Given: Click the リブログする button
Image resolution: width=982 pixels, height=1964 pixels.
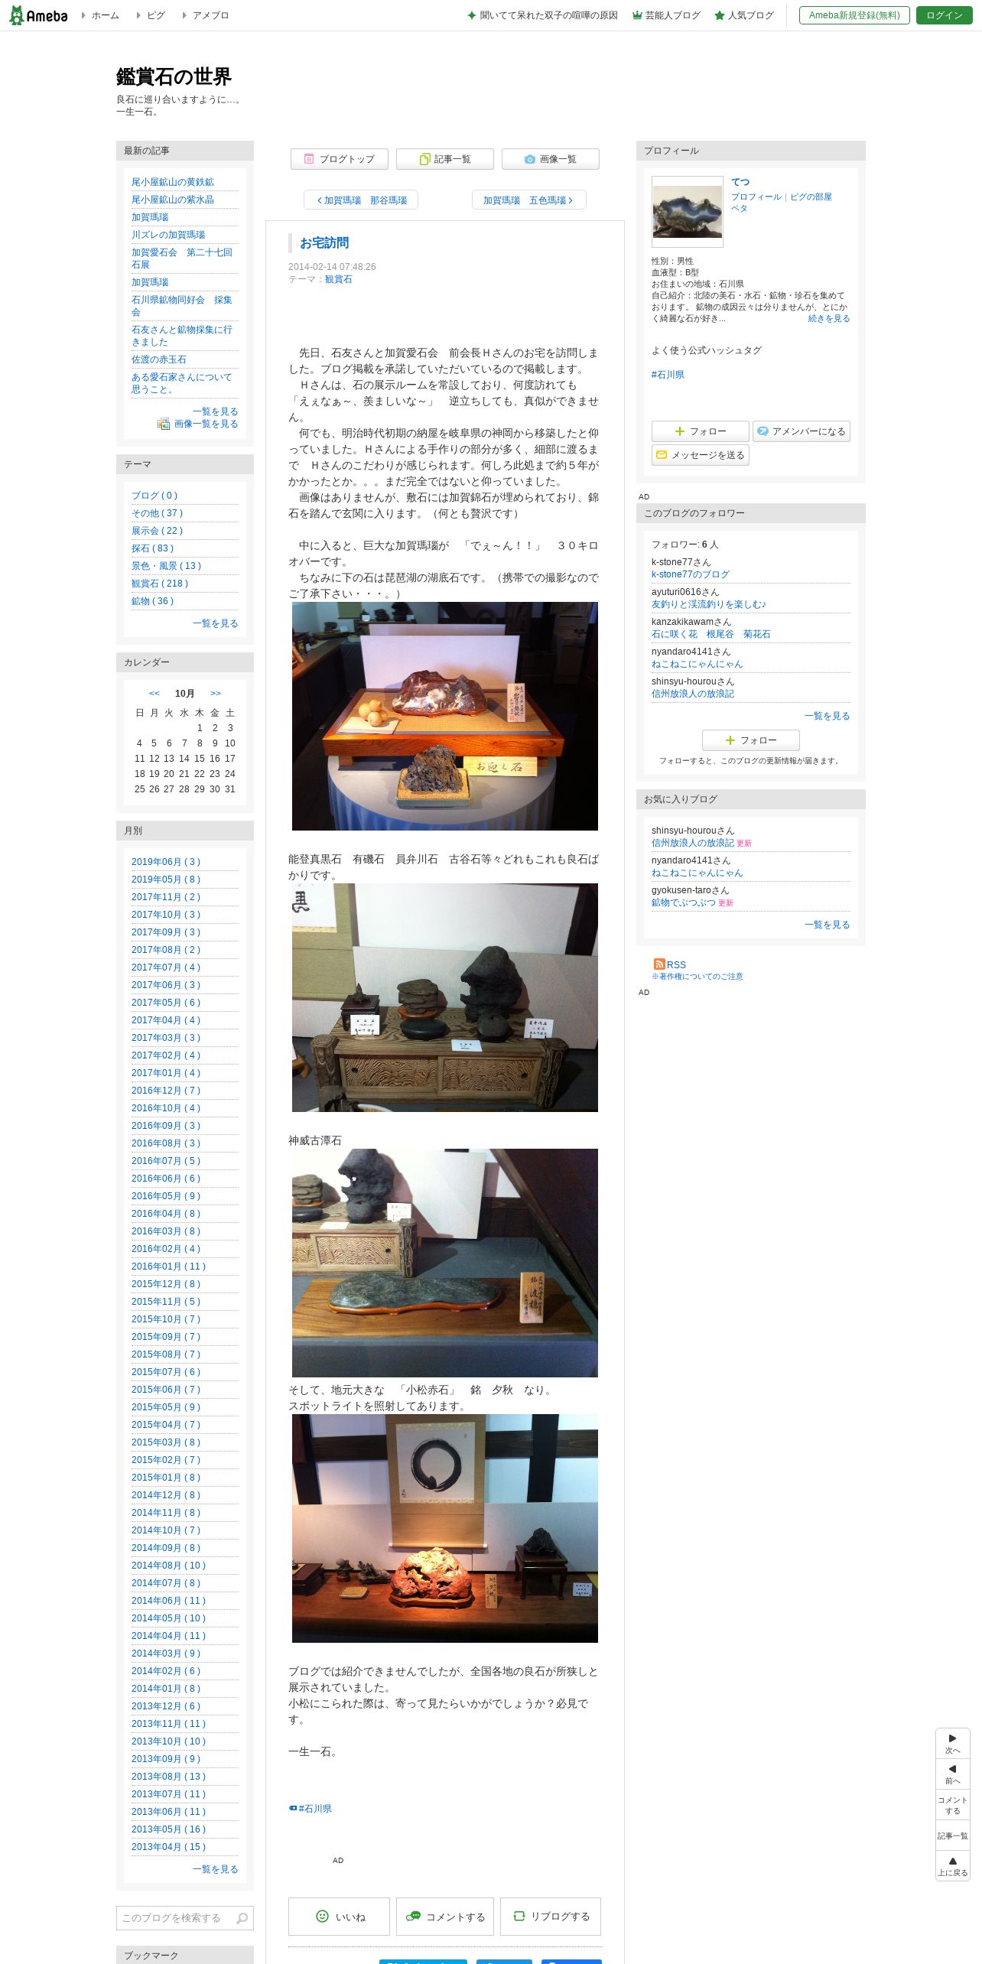Looking at the screenshot, I should (551, 1917).
